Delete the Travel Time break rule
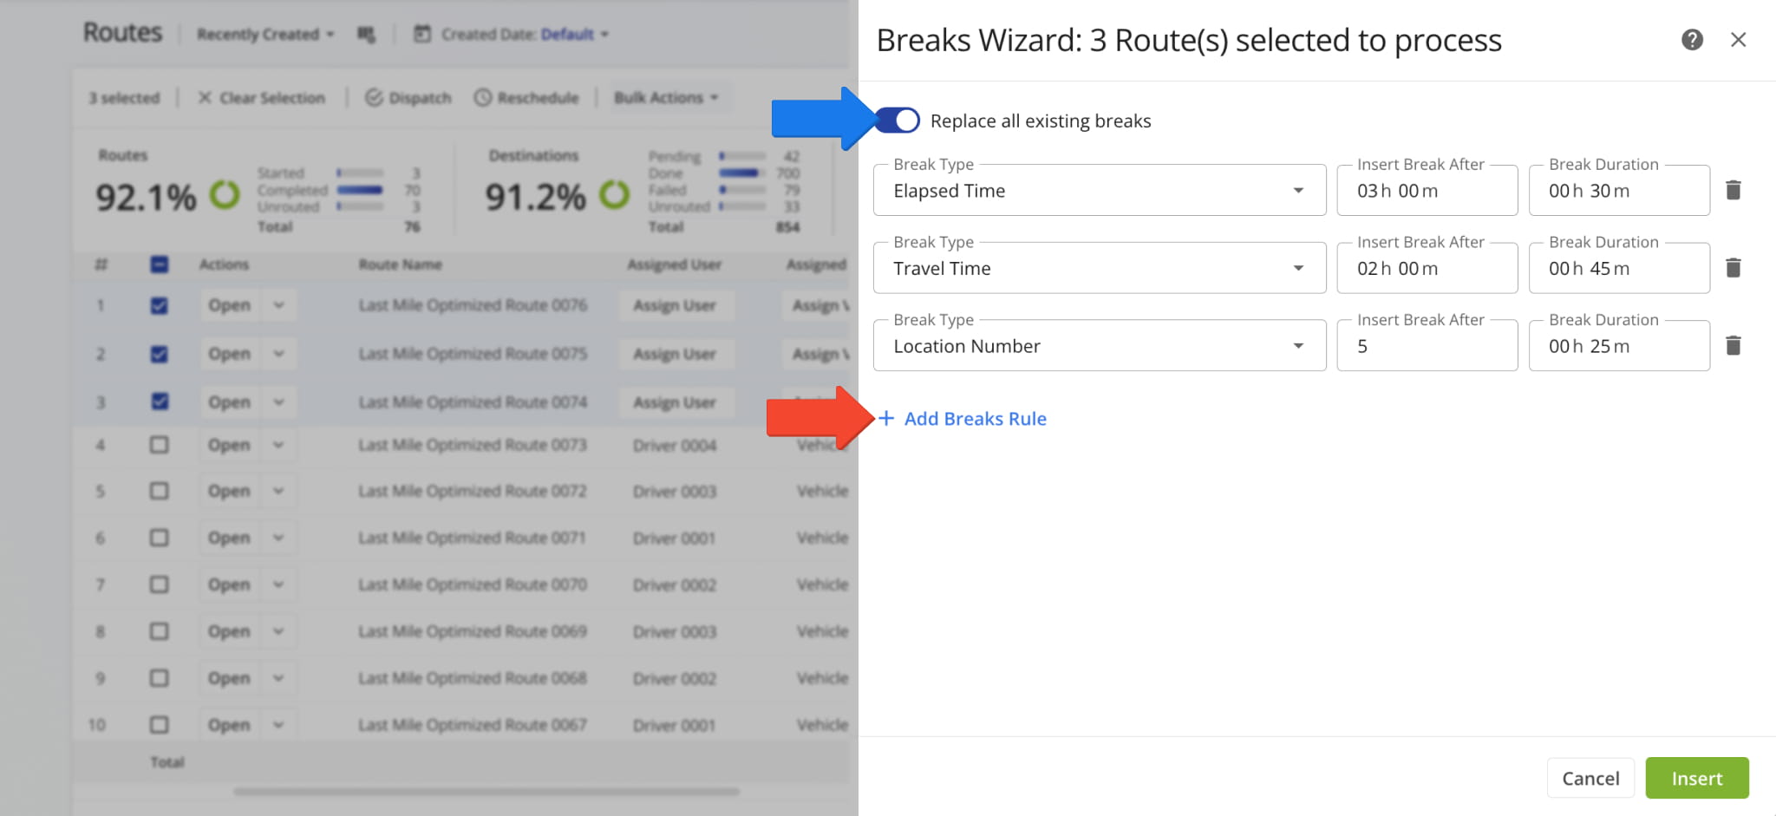Viewport: 1776px width, 816px height. click(x=1733, y=268)
